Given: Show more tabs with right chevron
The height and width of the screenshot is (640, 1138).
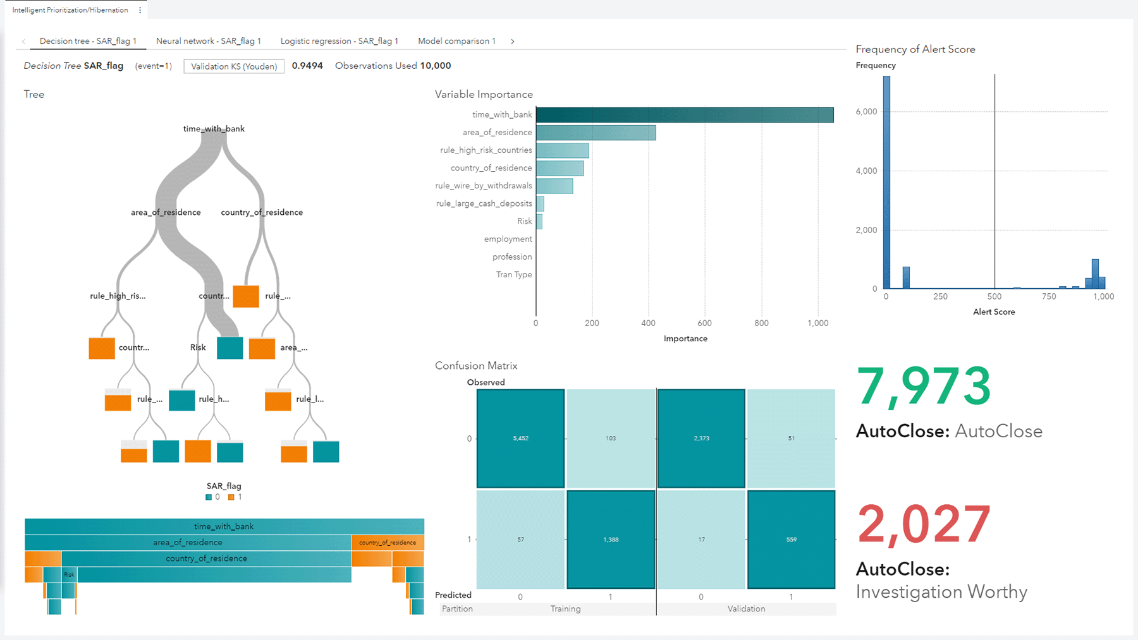Looking at the screenshot, I should (513, 41).
